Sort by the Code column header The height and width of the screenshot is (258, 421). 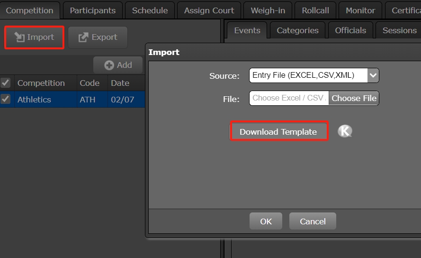coord(90,83)
